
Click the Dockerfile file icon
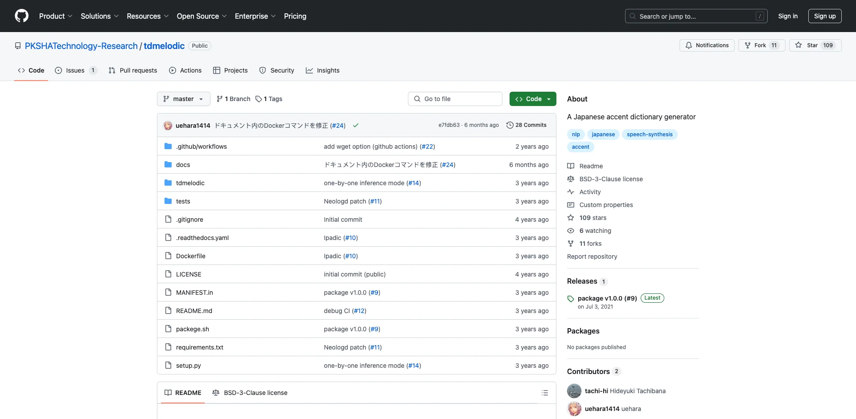[x=168, y=256]
